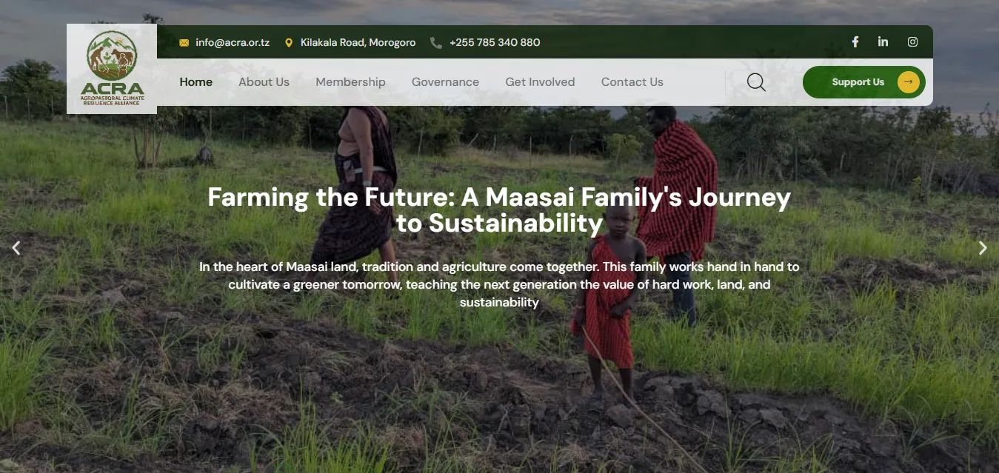
Task: Open the Membership menu
Action: (350, 82)
